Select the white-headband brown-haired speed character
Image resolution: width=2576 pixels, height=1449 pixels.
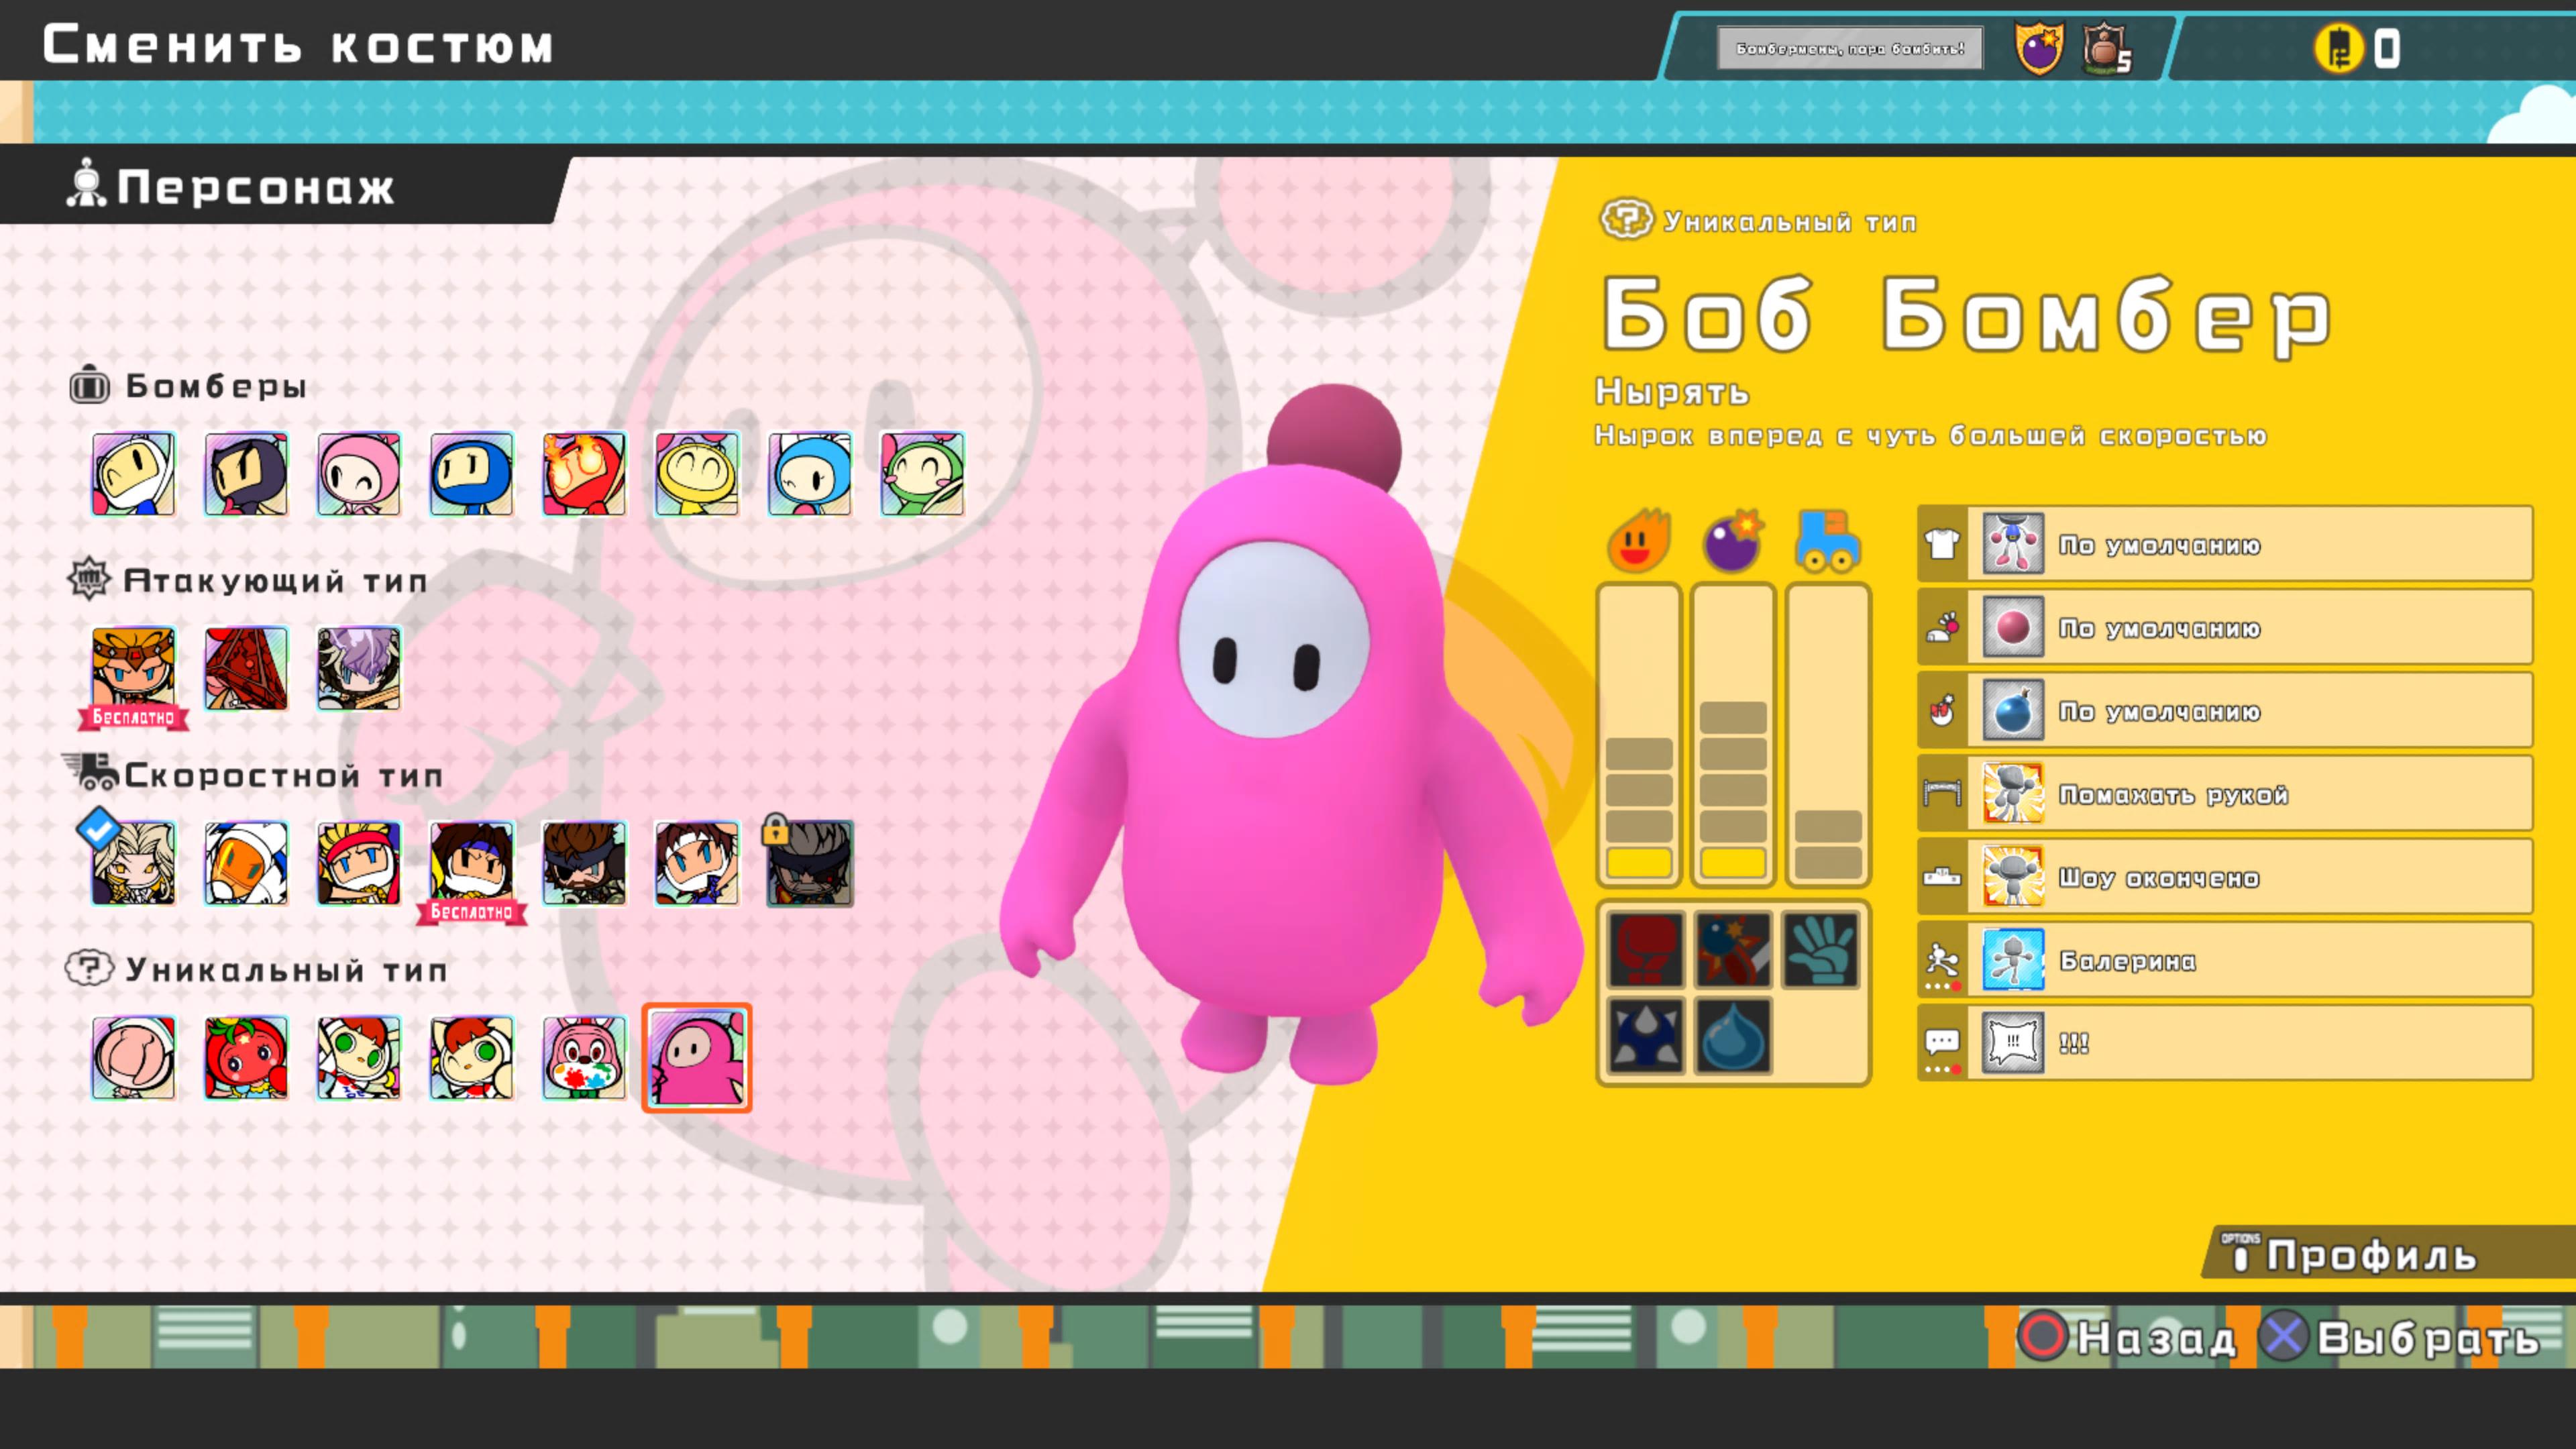point(697,863)
